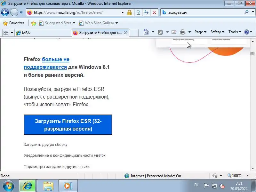
Task: Stop loading with the red X icon
Action: point(154,12)
